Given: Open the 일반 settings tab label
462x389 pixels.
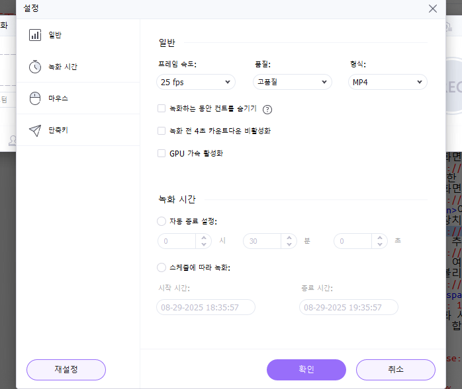Looking at the screenshot, I should coord(55,35).
